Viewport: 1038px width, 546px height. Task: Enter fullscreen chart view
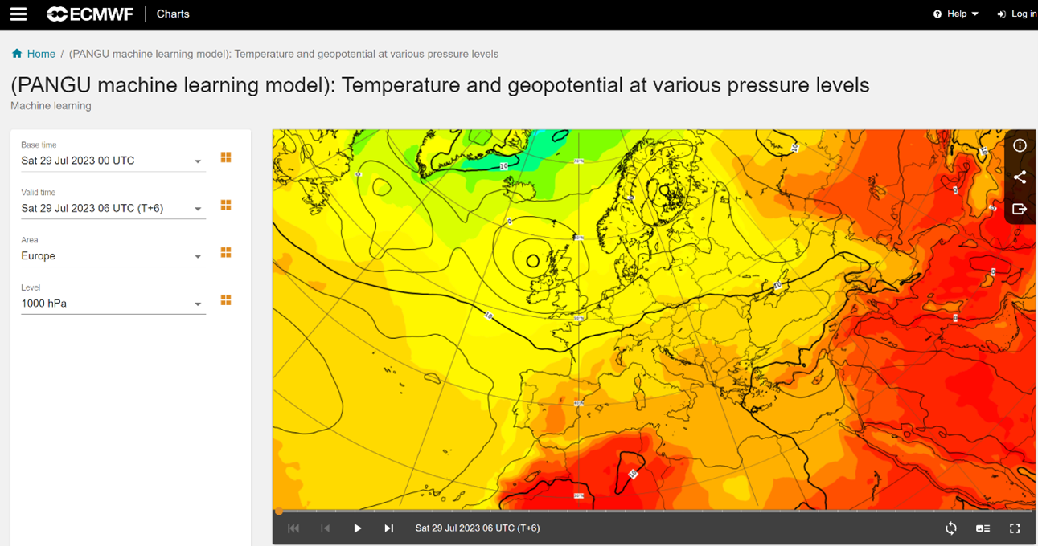1015,528
